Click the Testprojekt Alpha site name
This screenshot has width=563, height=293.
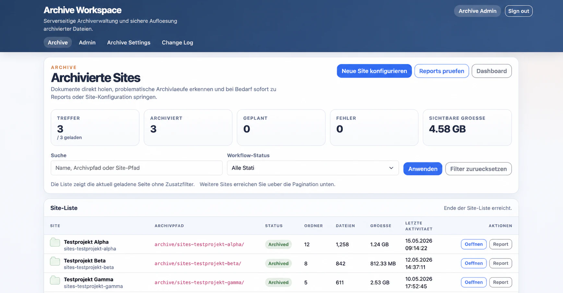click(x=86, y=242)
